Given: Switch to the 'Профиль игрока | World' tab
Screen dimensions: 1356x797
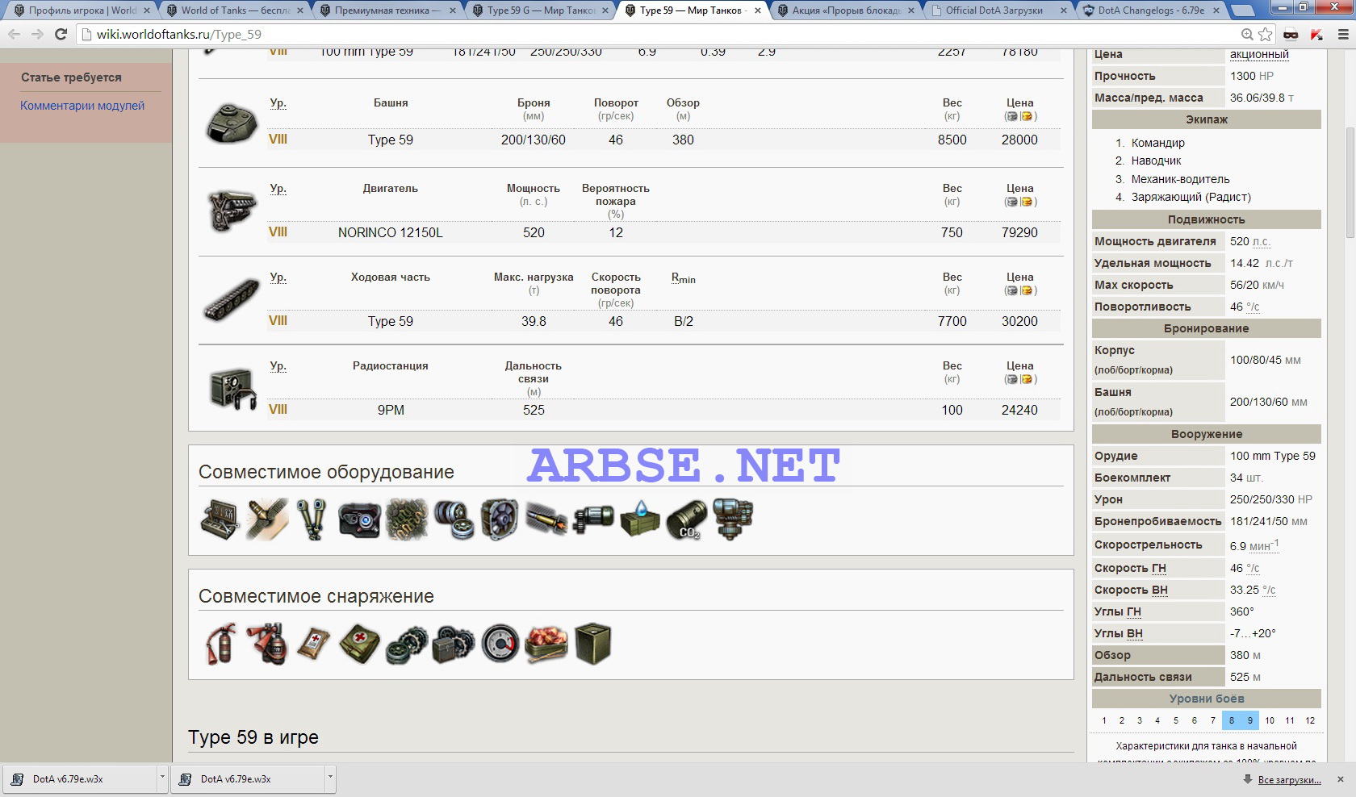Looking at the screenshot, I should tap(82, 10).
